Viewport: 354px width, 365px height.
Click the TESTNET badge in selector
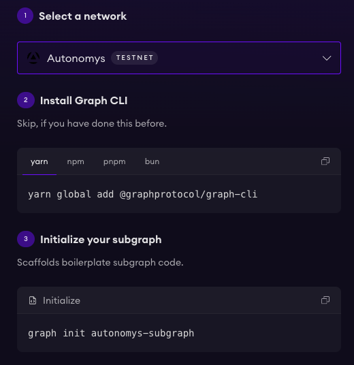click(135, 58)
